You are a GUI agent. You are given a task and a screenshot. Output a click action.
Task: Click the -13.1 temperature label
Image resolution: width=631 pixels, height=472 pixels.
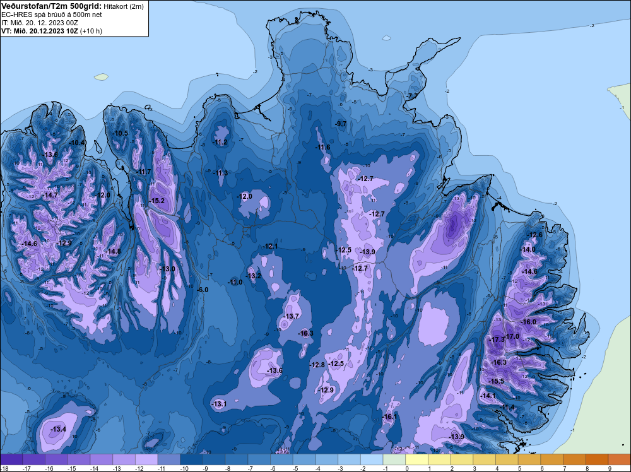coord(220,404)
